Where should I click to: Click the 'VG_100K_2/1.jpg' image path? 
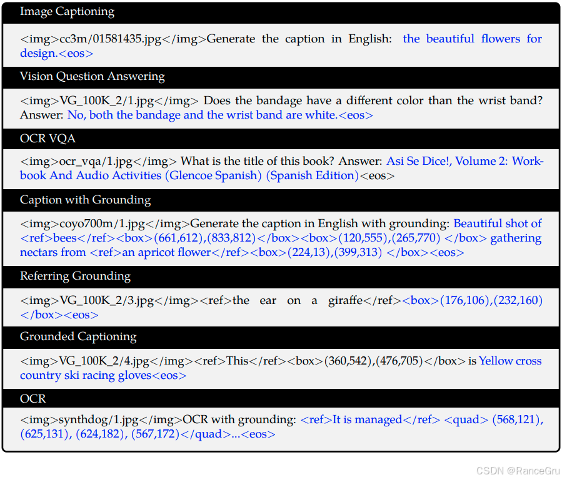coord(106,101)
